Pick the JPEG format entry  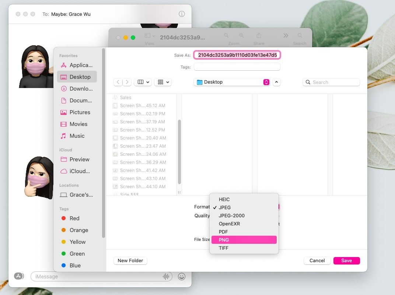(x=244, y=207)
